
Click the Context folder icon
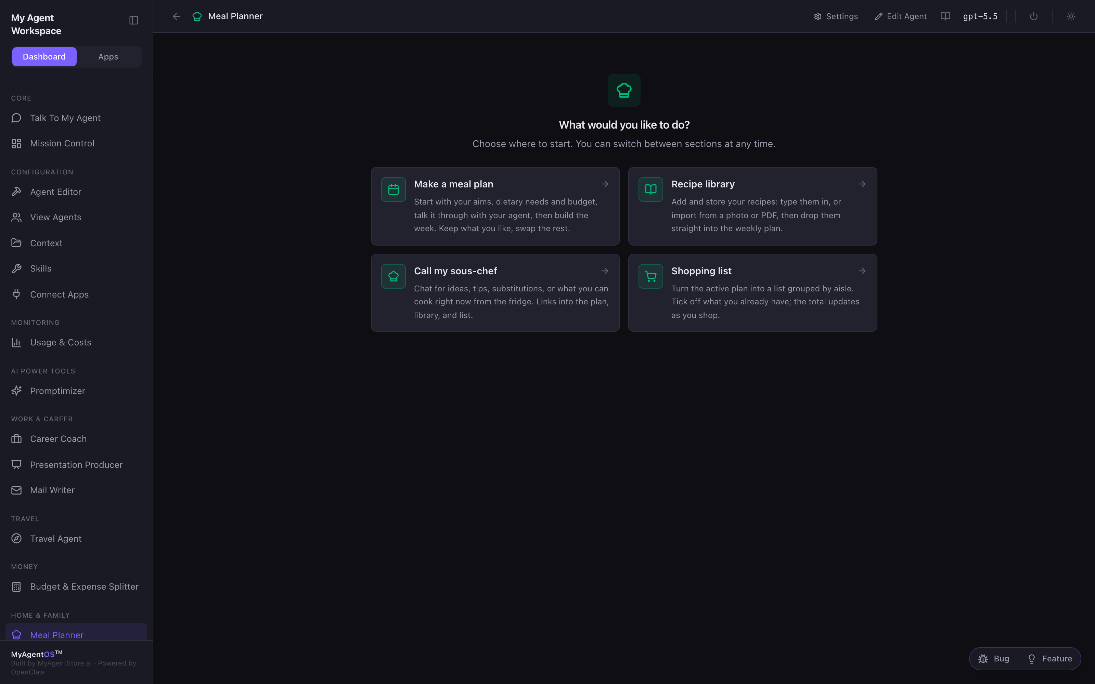[16, 243]
